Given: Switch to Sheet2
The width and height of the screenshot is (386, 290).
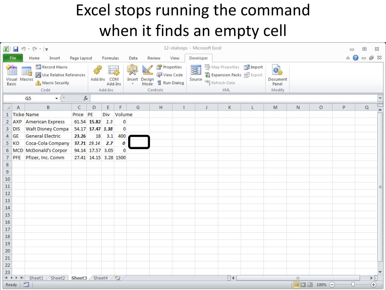Looking at the screenshot, I should click(x=58, y=278).
